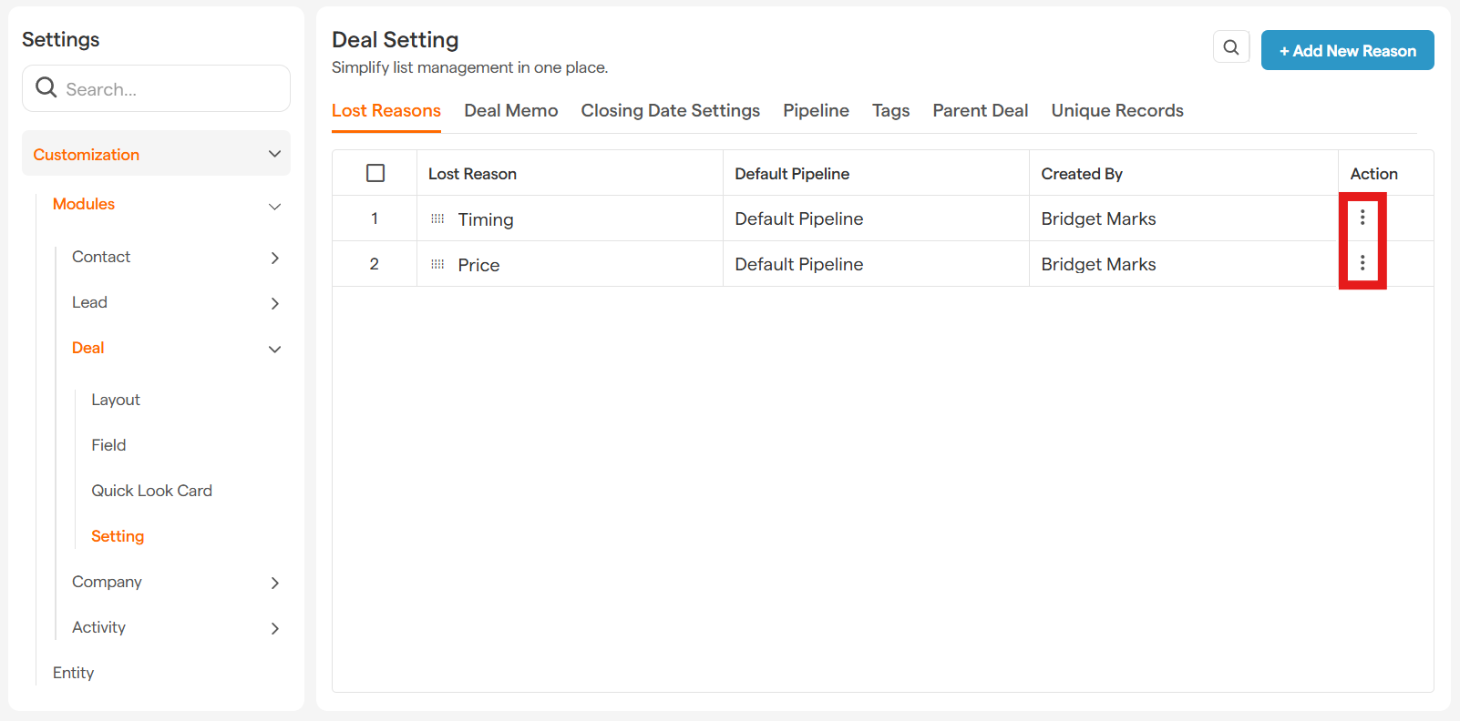
Task: Expand the Lead submenu arrow
Action: [x=274, y=304]
